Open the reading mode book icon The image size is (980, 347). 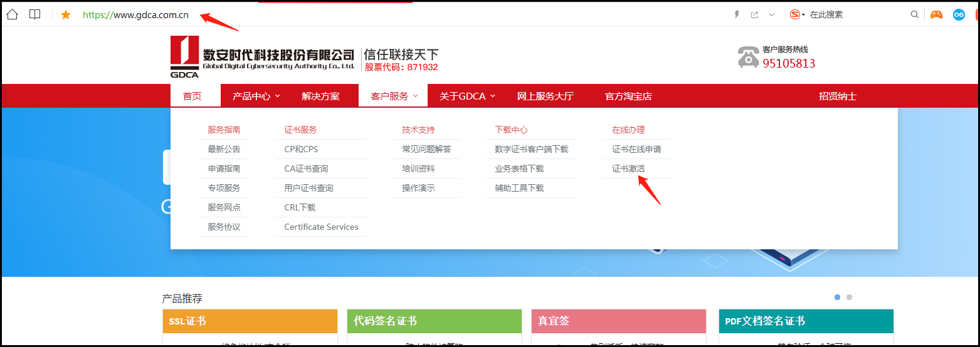coord(34,14)
